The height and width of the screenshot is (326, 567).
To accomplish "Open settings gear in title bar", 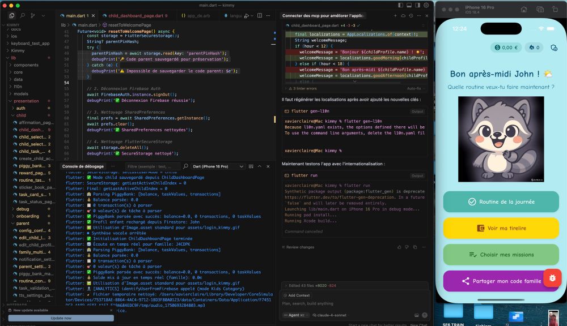I will pos(426,5).
